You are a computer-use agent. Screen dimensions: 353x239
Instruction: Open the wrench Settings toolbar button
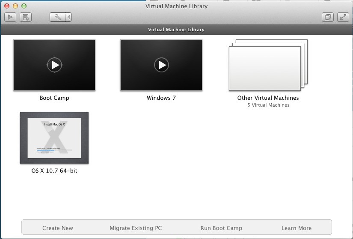coord(57,17)
